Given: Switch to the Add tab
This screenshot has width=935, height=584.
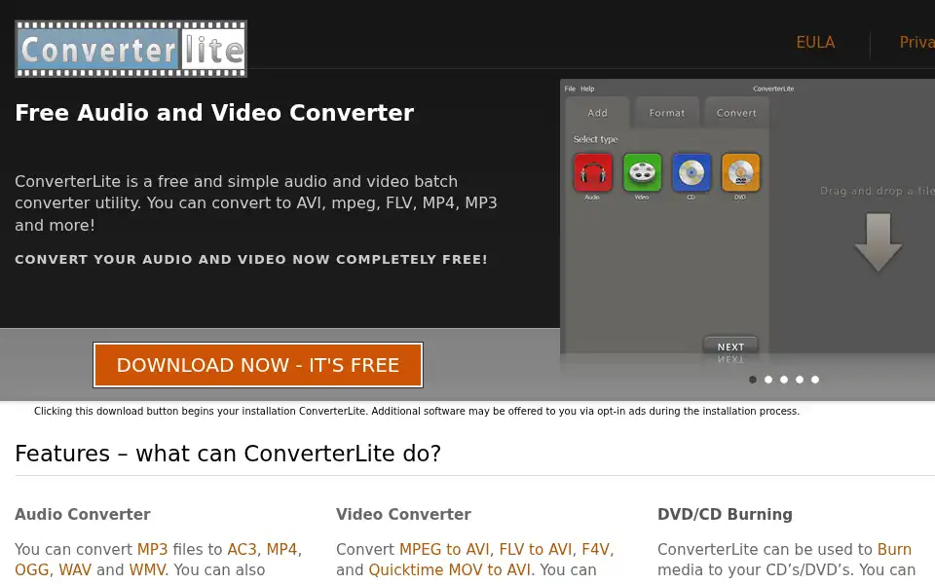Looking at the screenshot, I should click(597, 113).
